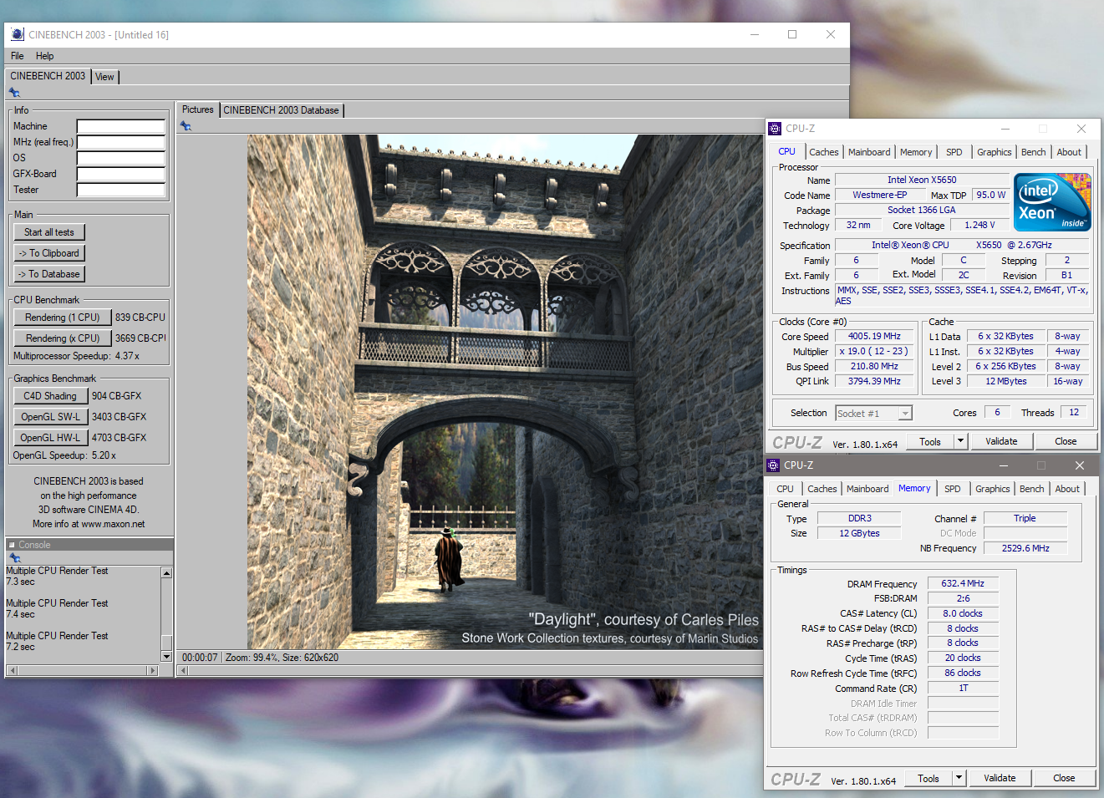Run the C4D Shading benchmark
This screenshot has height=798, width=1104.
[50, 396]
